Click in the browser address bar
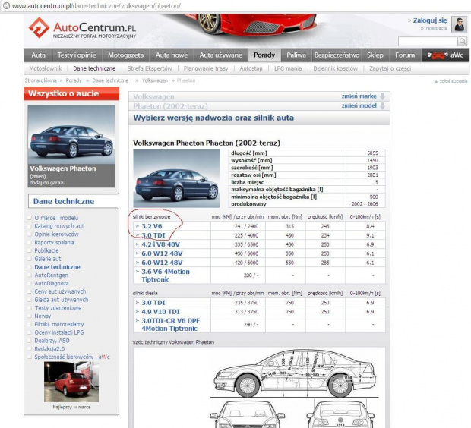Image resolution: width=471 pixels, height=428 pixels. [x=234, y=6]
